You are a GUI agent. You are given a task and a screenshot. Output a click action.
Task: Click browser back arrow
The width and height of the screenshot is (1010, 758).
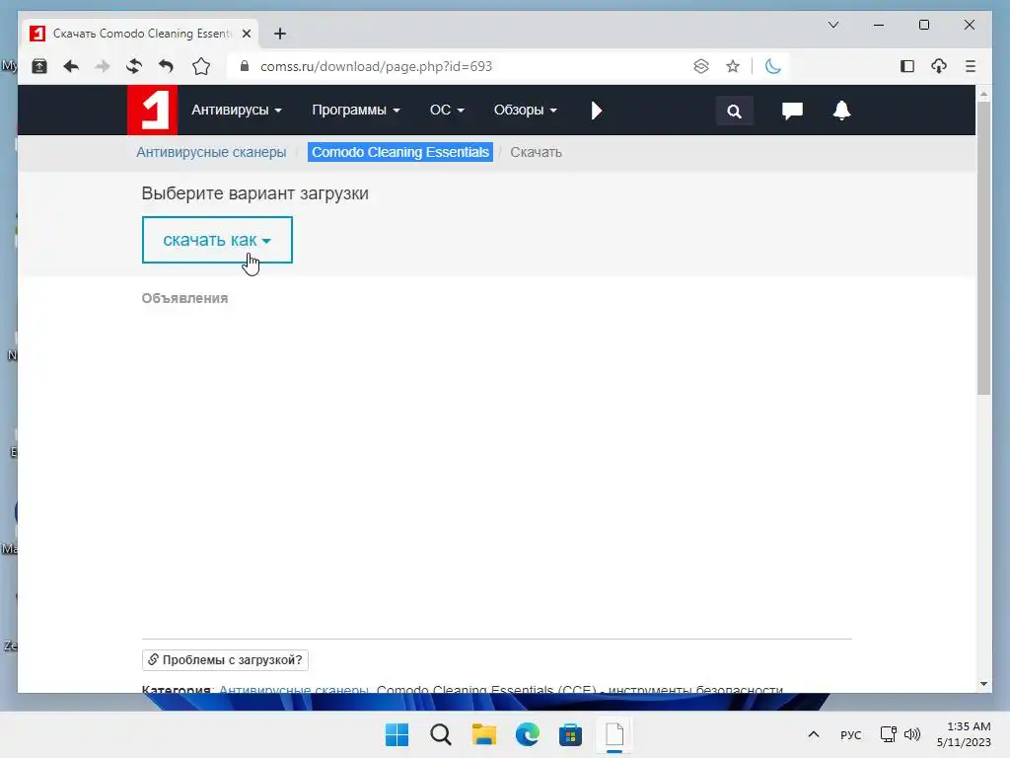pyautogui.click(x=71, y=66)
